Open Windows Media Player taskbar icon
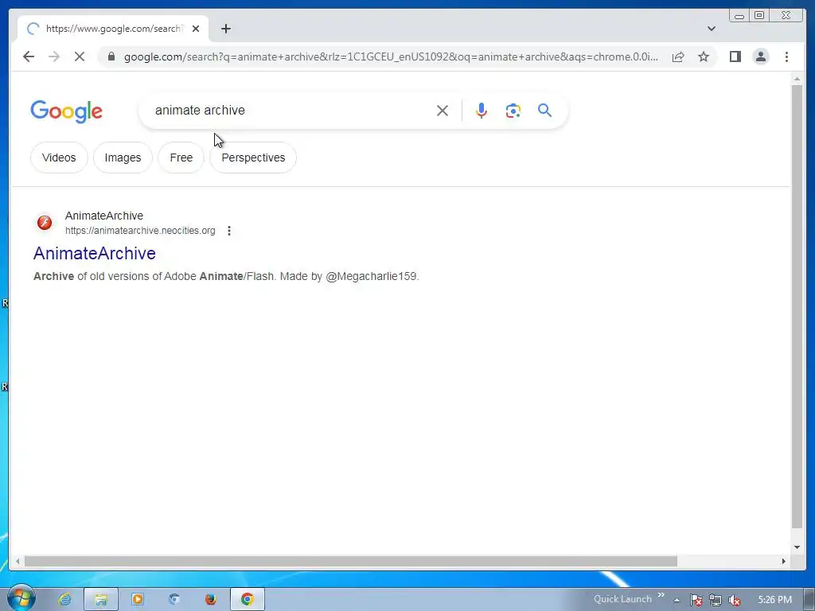 (138, 600)
